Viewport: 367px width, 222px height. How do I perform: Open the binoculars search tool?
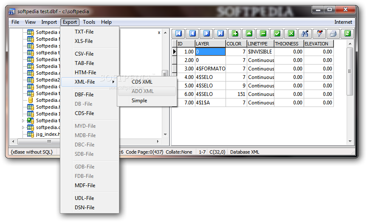click(x=305, y=34)
